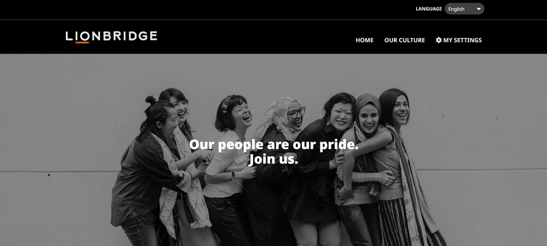Select the English text in the language box

click(456, 9)
